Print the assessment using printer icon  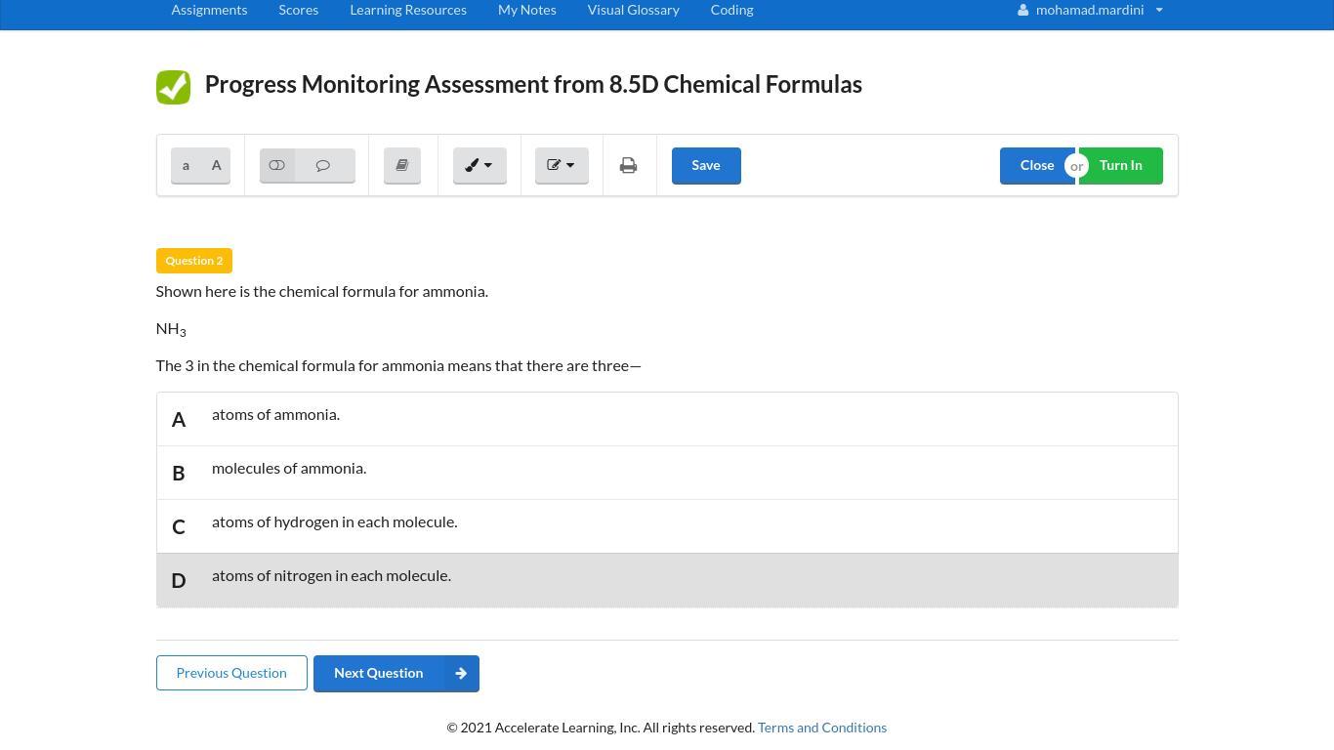point(629,165)
